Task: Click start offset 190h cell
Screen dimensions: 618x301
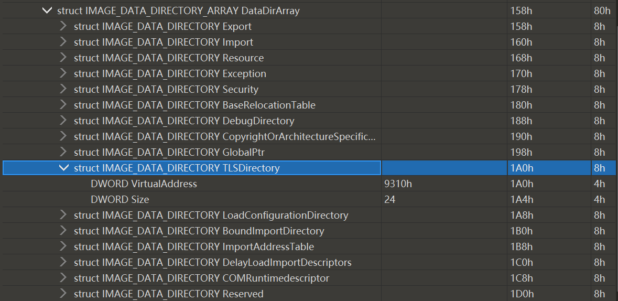Action: [521, 136]
